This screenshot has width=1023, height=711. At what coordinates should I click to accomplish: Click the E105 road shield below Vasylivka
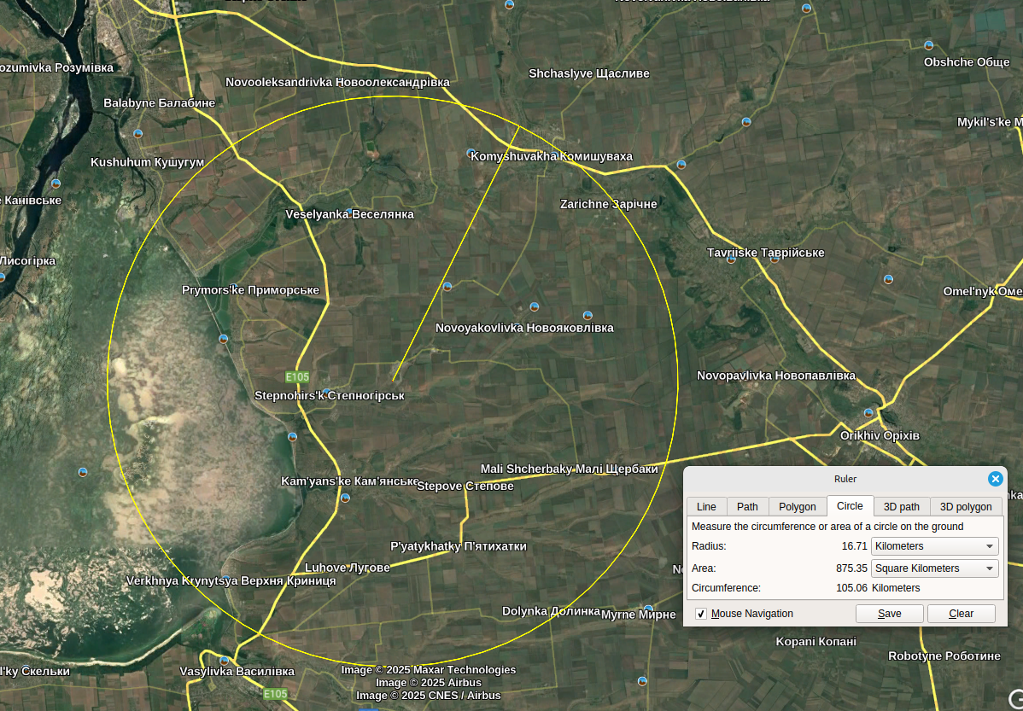pyautogui.click(x=275, y=694)
